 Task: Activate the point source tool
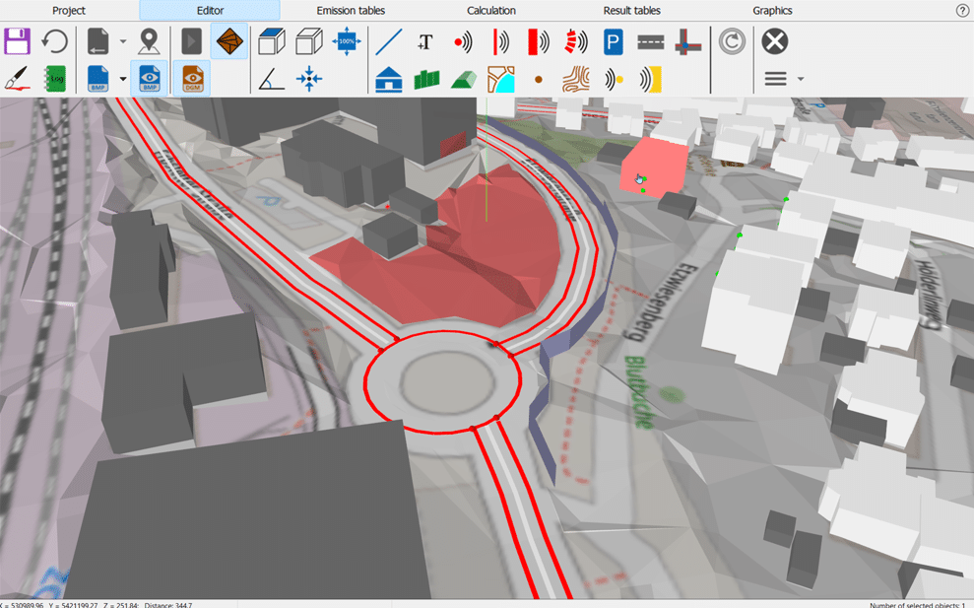coord(463,41)
